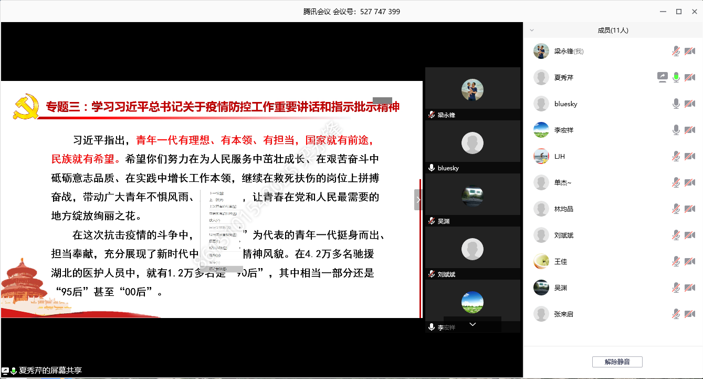
Task: Expand the 屏幕(C) submenu in context menu
Action: [x=222, y=241]
